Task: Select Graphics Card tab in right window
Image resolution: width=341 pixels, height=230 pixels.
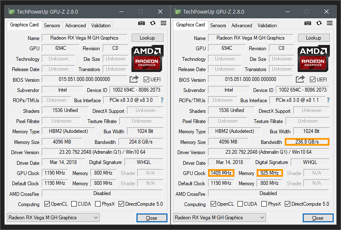Action: [190, 25]
